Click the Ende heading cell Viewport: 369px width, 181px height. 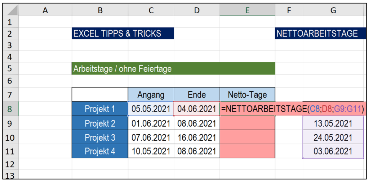pyautogui.click(x=196, y=95)
